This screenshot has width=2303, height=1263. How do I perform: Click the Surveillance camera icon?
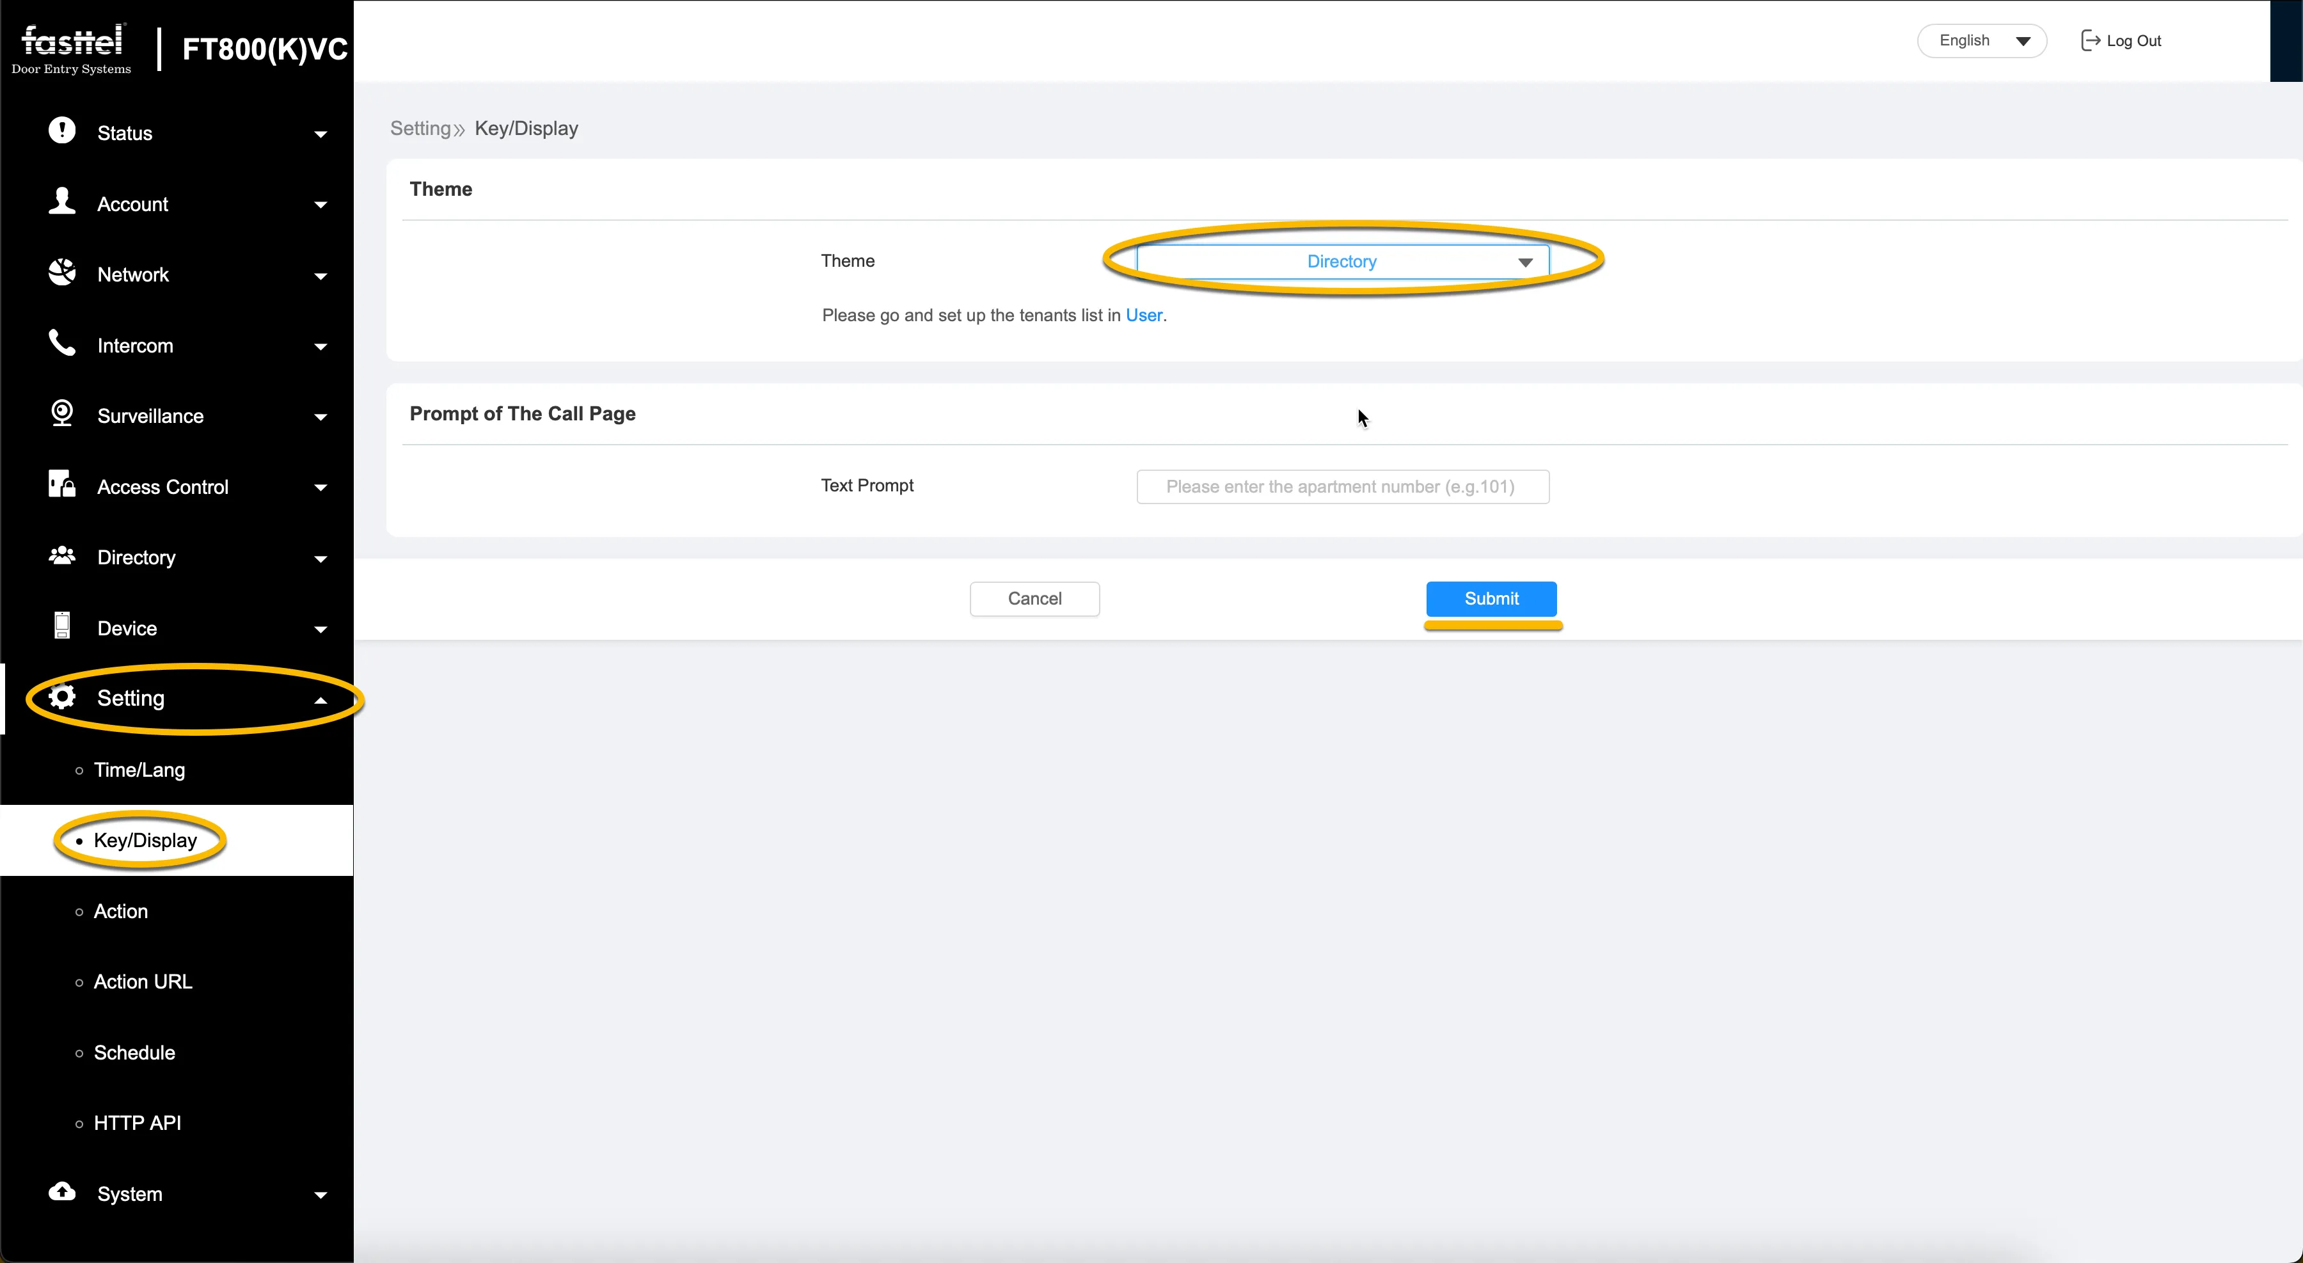point(61,413)
